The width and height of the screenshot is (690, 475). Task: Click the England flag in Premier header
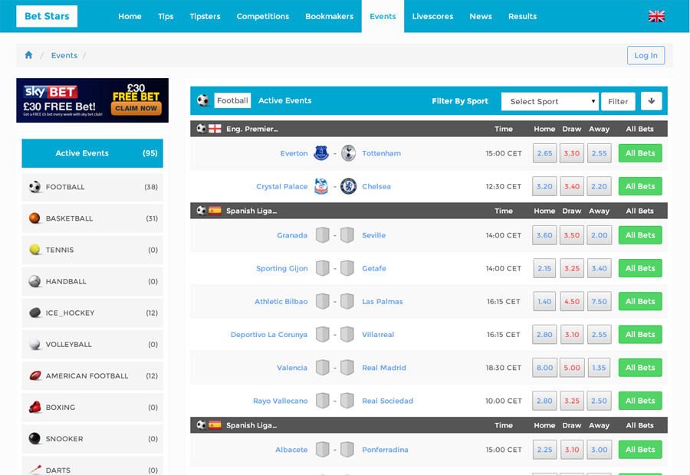click(x=215, y=129)
